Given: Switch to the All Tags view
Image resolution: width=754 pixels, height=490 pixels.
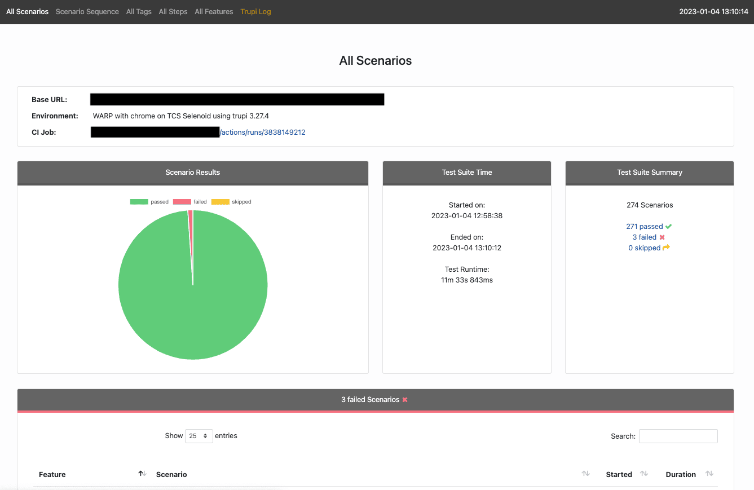Looking at the screenshot, I should point(139,11).
